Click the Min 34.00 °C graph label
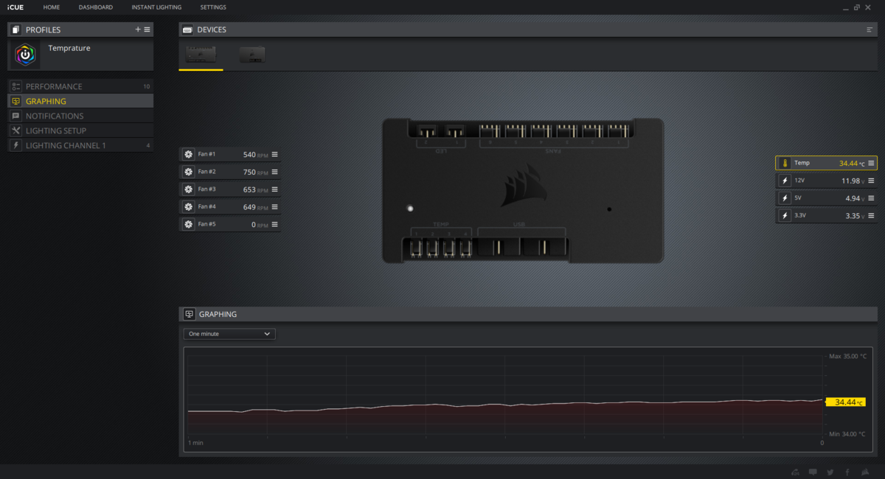Viewport: 885px width, 479px height. 848,434
